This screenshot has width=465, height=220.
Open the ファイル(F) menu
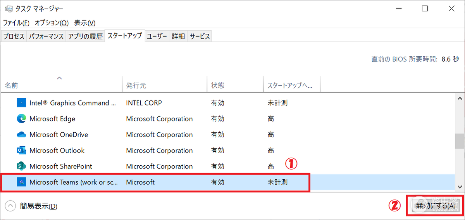point(16,23)
